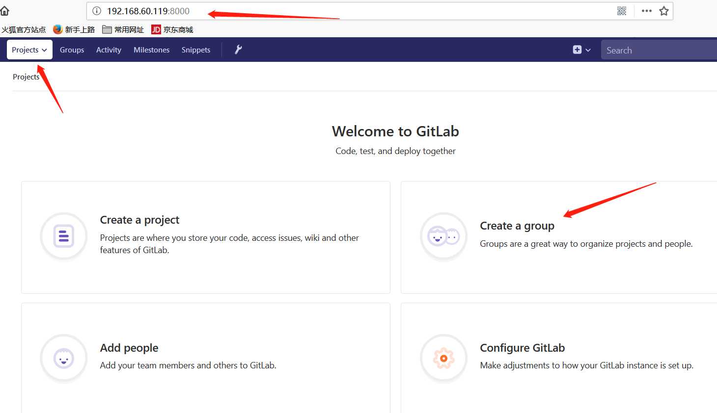Open 火狐官方站点 bookmark

(x=24, y=29)
